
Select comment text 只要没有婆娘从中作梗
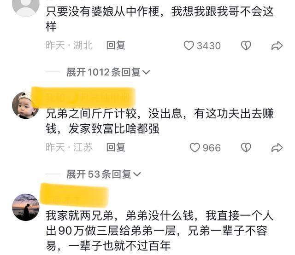click(103, 12)
